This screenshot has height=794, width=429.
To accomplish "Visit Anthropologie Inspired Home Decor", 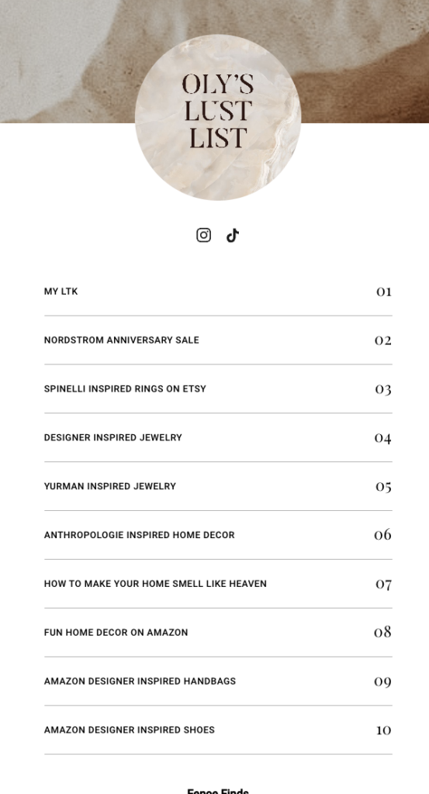I will pos(218,535).
